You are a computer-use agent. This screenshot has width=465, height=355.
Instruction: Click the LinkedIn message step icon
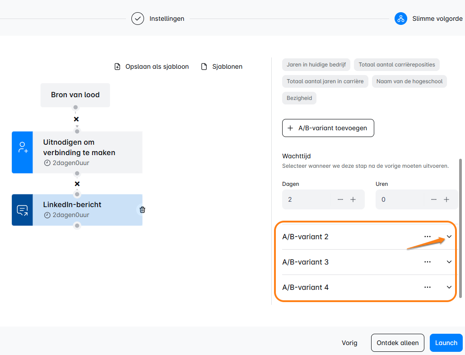coord(22,210)
